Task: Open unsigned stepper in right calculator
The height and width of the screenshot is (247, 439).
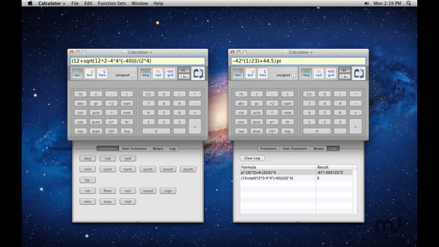Action: [x=294, y=75]
